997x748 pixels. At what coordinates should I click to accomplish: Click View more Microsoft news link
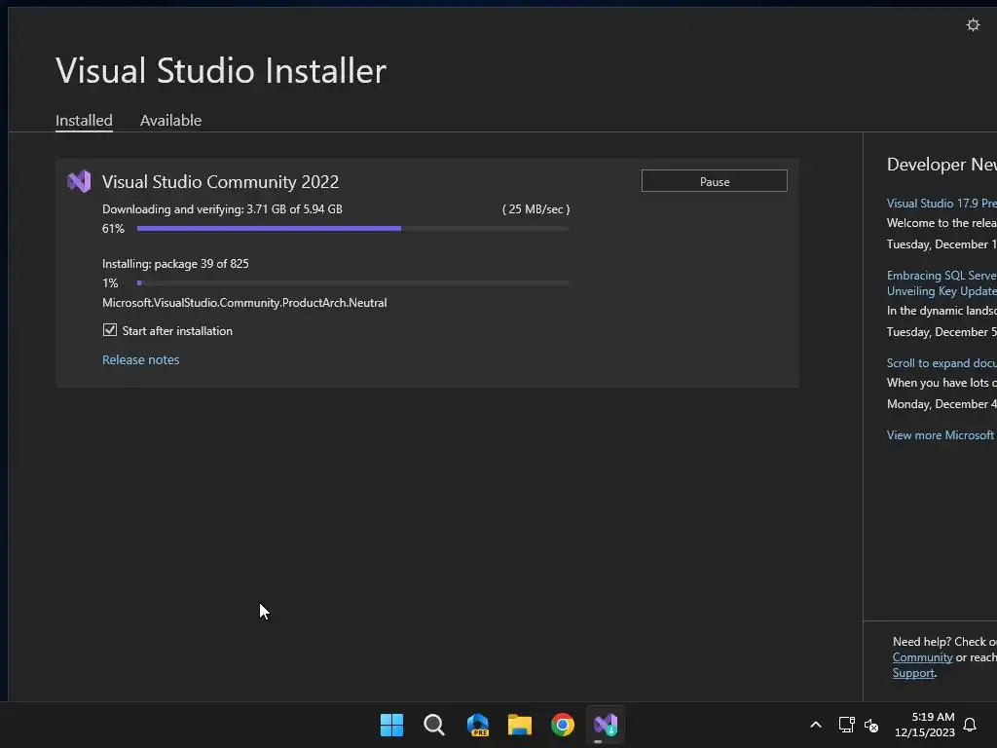942,435
